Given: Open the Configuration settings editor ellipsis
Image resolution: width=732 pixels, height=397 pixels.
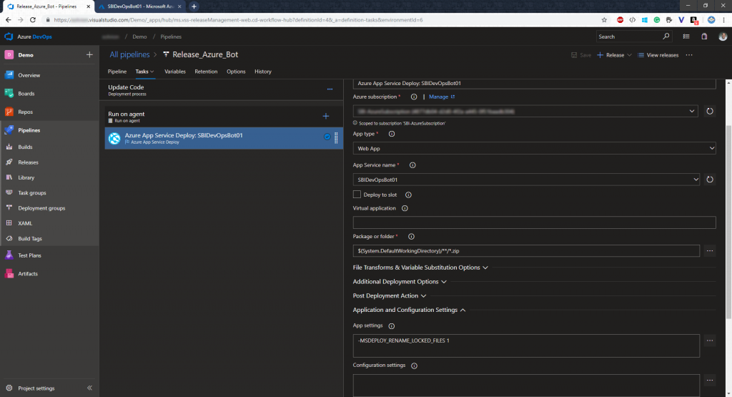Looking at the screenshot, I should click(x=710, y=380).
